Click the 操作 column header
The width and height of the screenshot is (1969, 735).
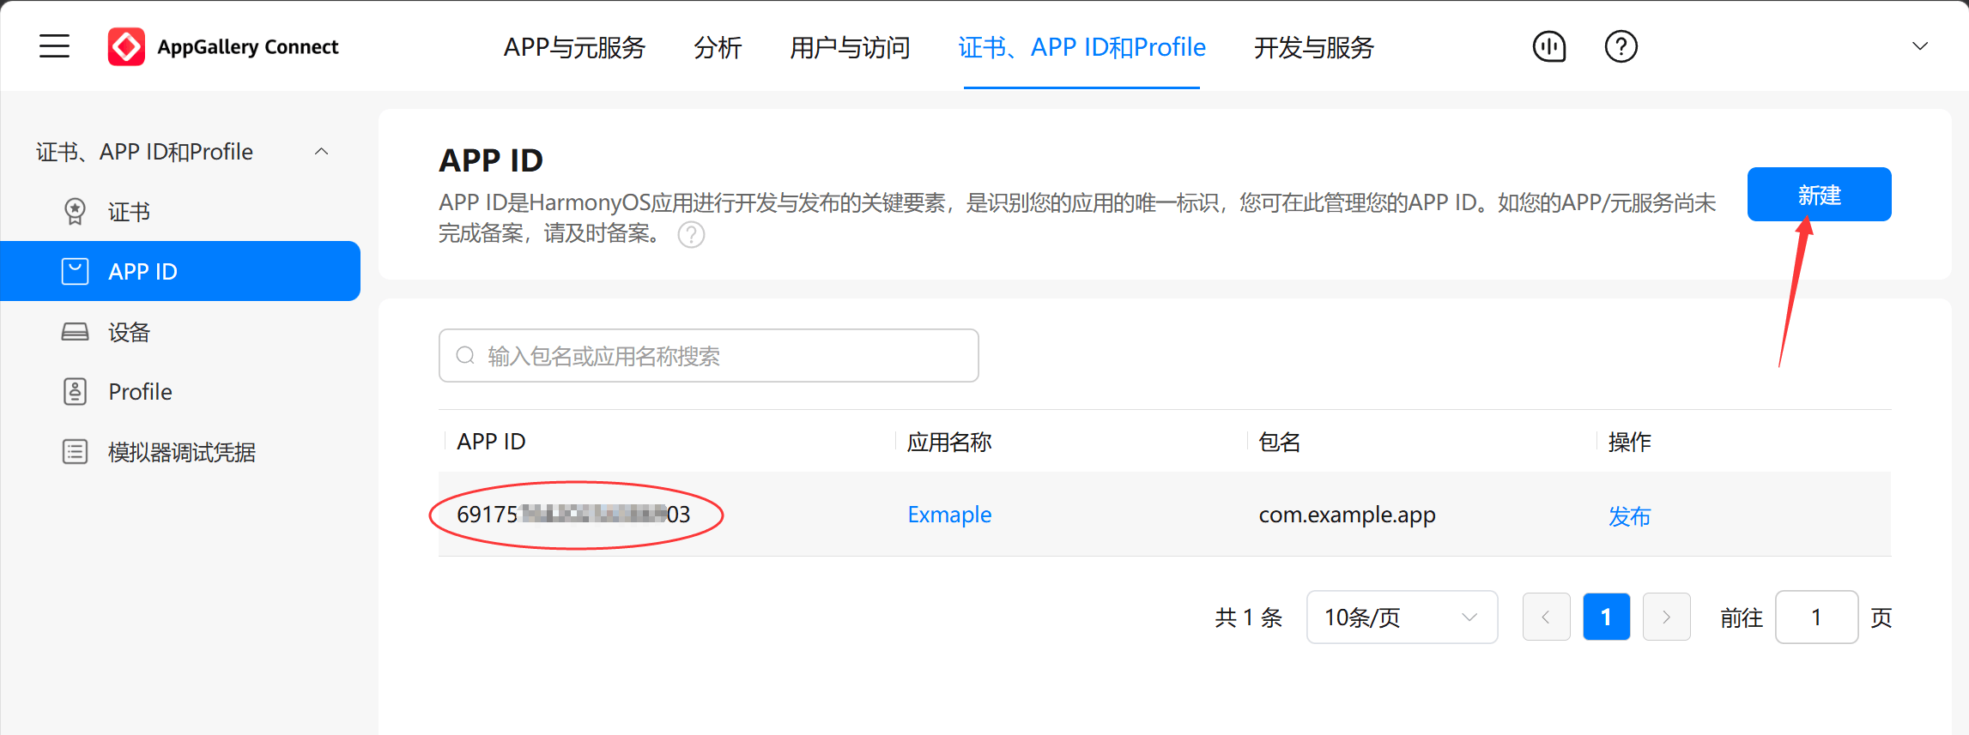(1630, 442)
